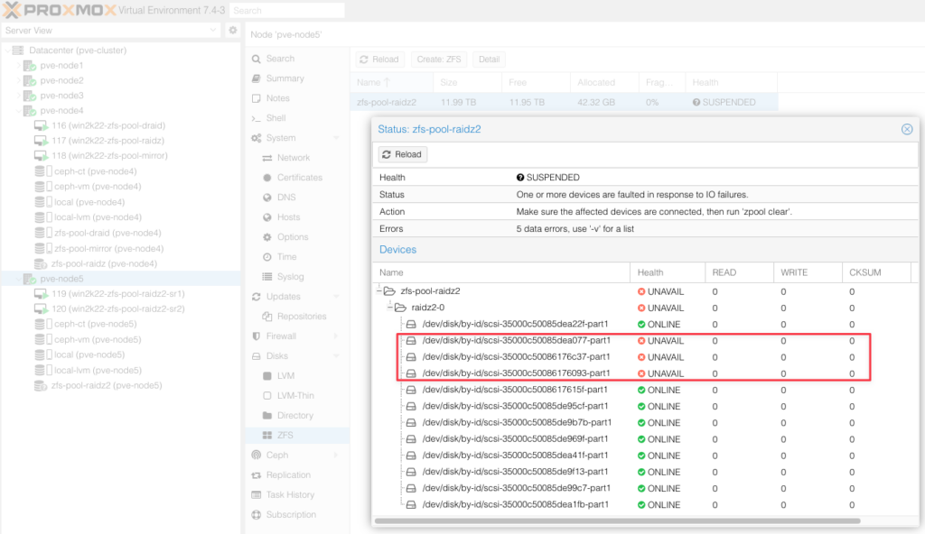Collapse the System menu section arrow
Screen dimensions: 925x534
click(x=336, y=138)
